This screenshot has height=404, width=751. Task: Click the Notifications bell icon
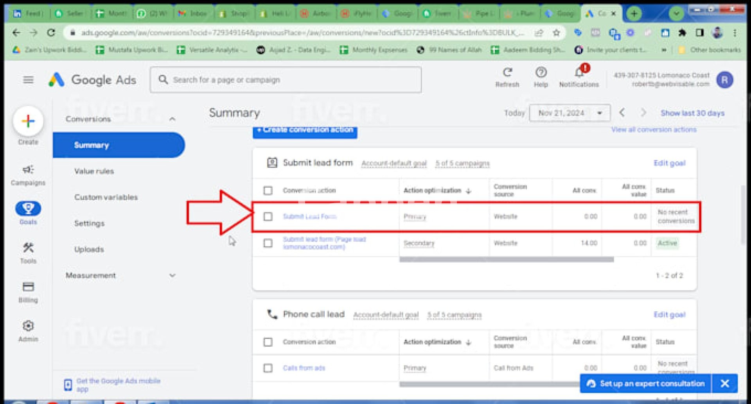(579, 73)
